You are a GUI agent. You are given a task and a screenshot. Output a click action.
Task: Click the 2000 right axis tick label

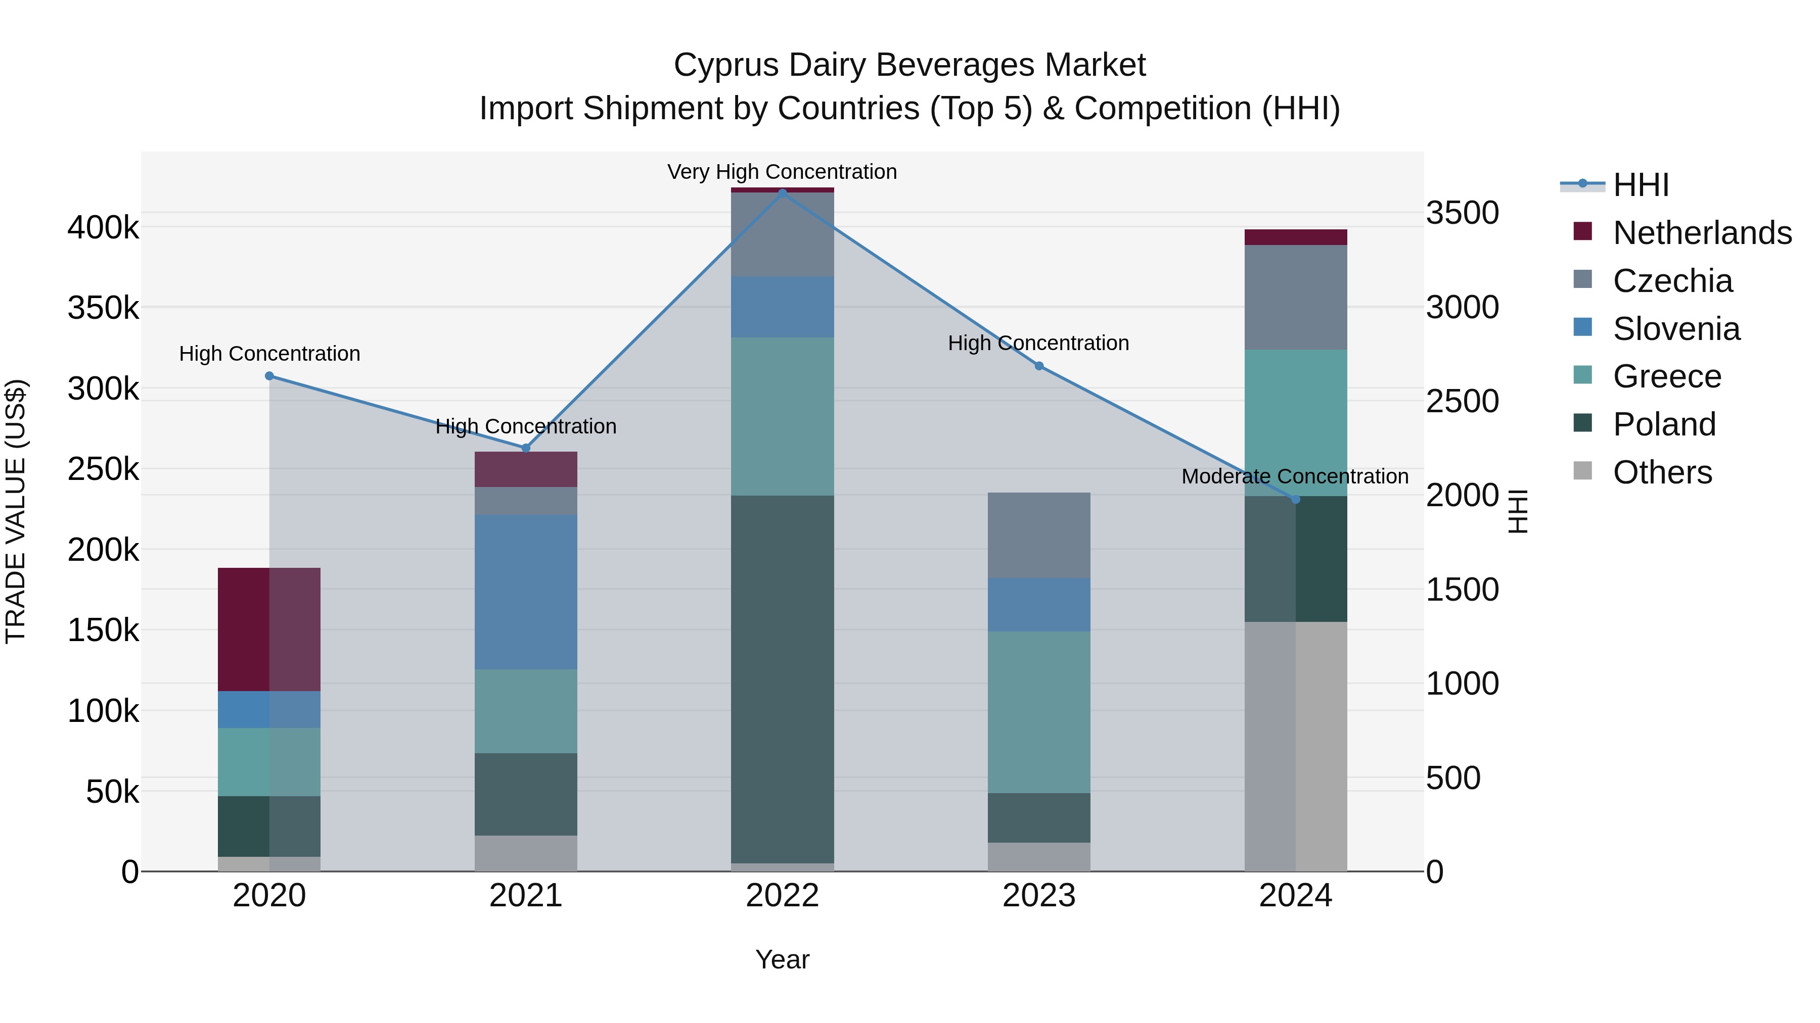pos(1462,495)
